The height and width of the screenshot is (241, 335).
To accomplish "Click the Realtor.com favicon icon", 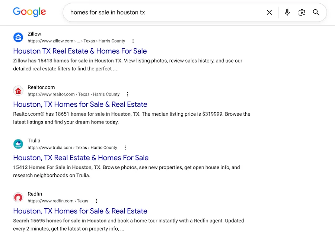I will click(18, 91).
